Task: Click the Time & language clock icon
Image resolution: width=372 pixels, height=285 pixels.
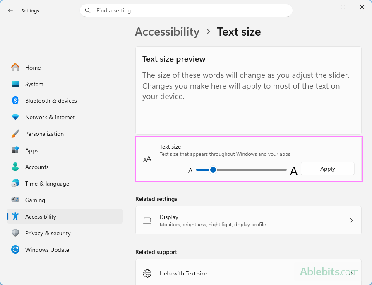Action: pyautogui.click(x=15, y=184)
